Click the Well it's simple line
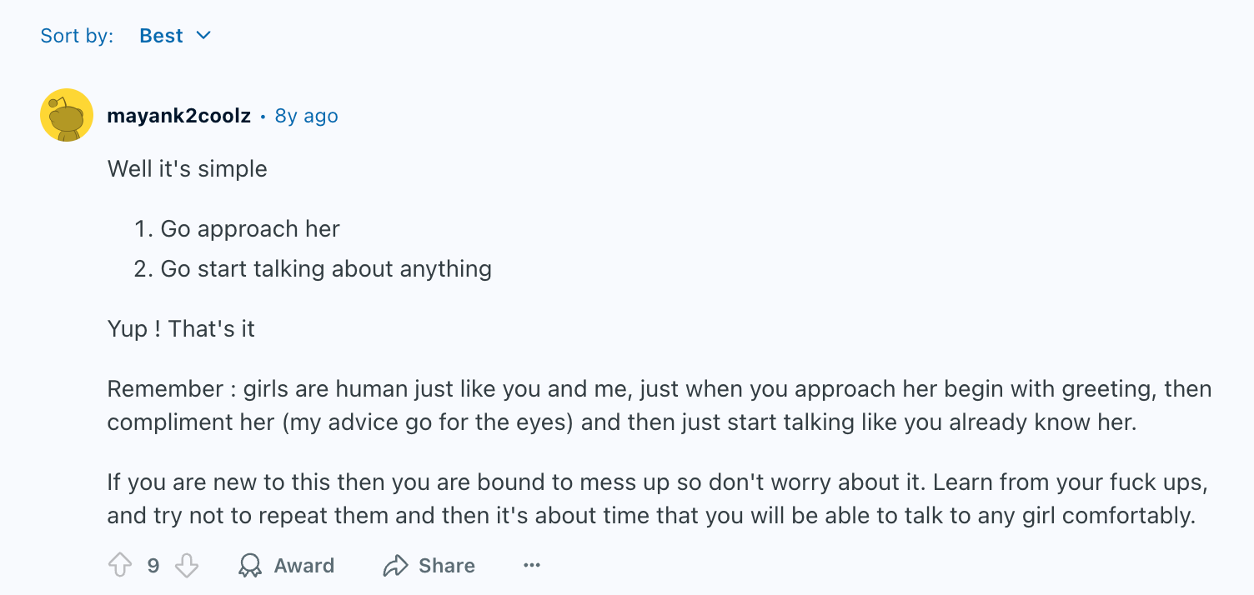Viewport: 1254px width, 595px height. (188, 169)
